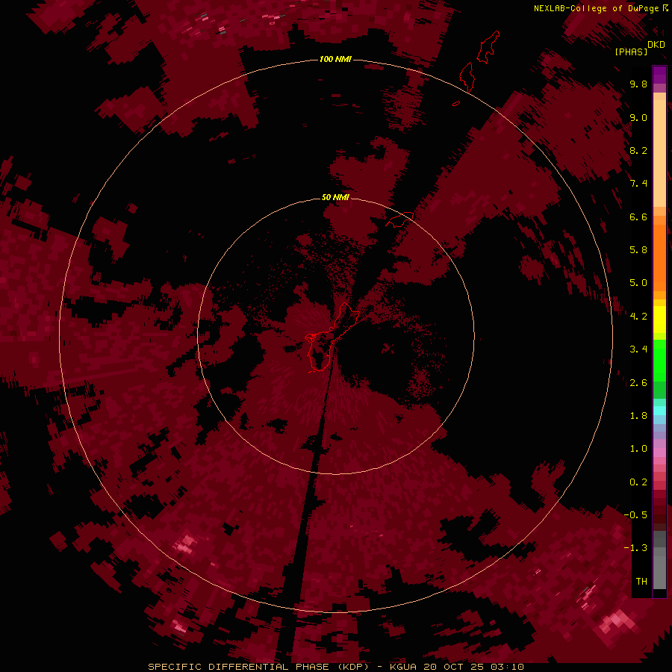Click the 1.0 scale value

tap(638, 449)
